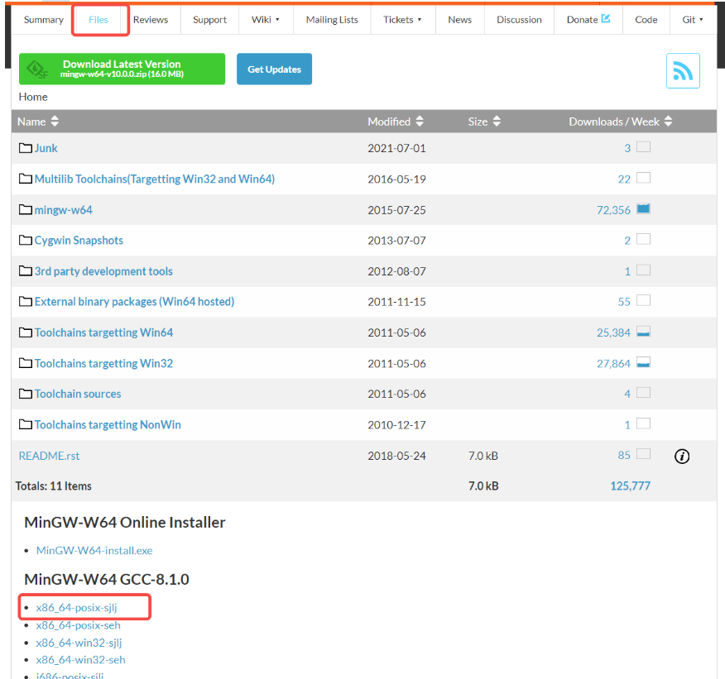
Task: Open the Mailing Lists tab
Action: point(332,20)
